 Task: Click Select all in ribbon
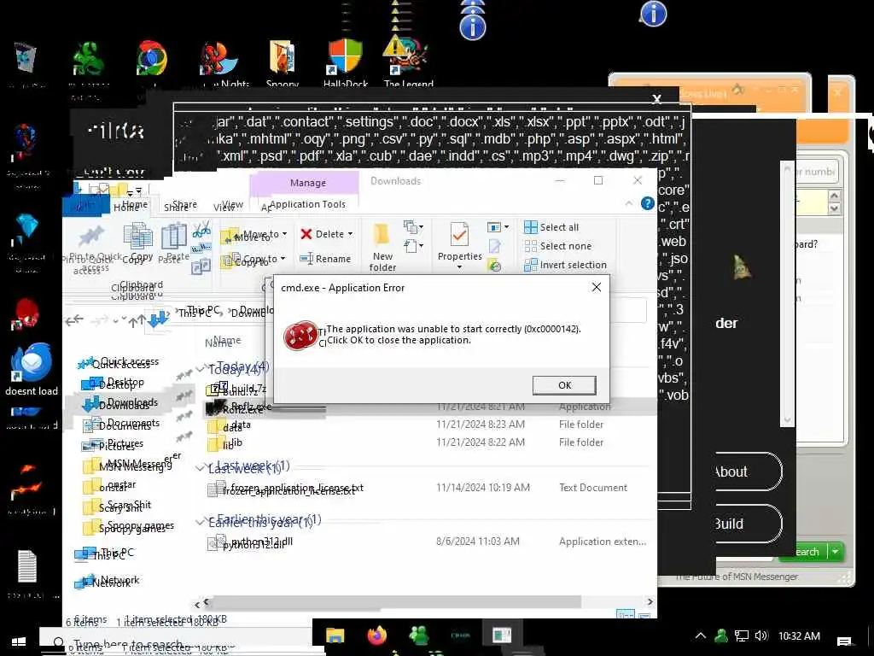click(x=552, y=227)
